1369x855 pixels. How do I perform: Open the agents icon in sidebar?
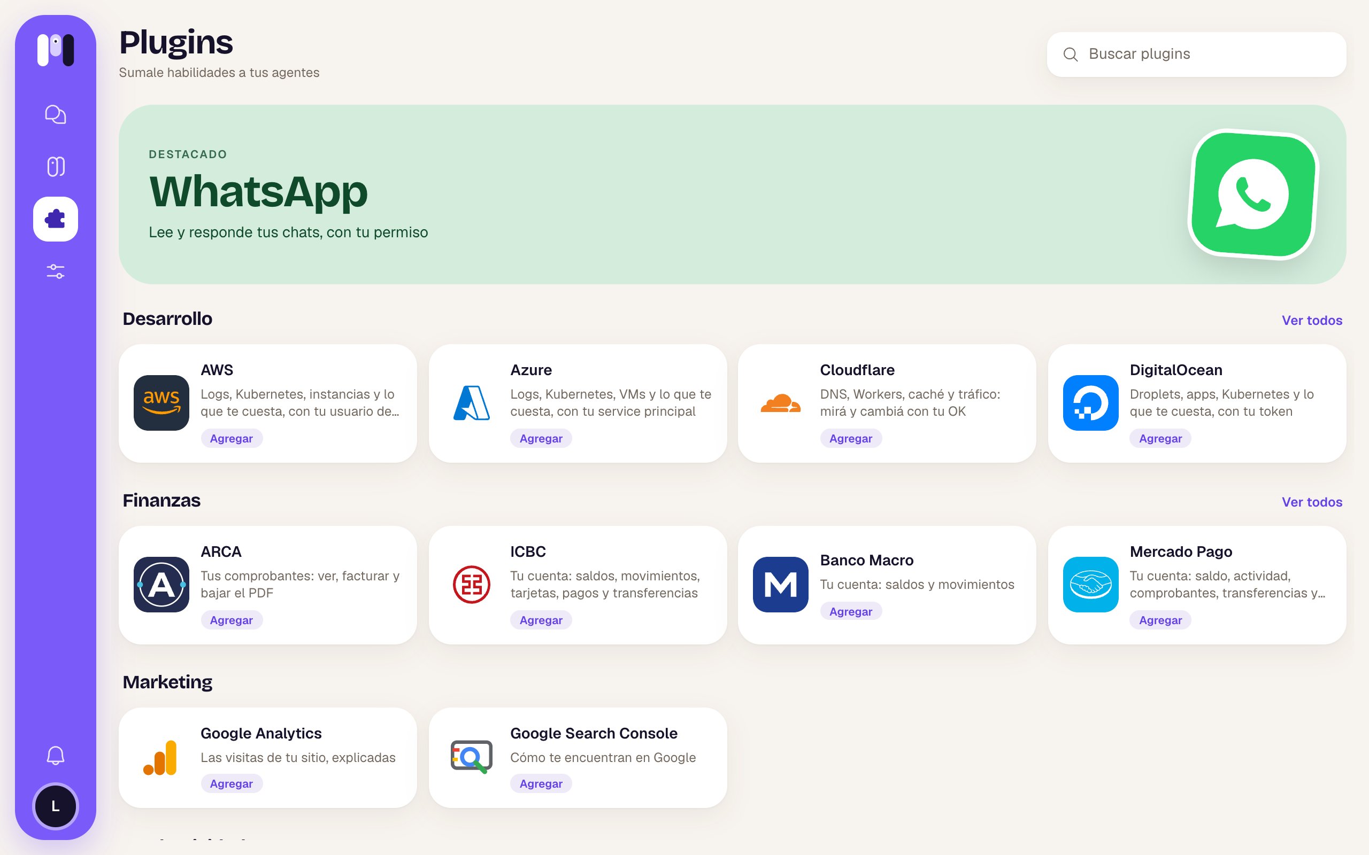(x=56, y=167)
